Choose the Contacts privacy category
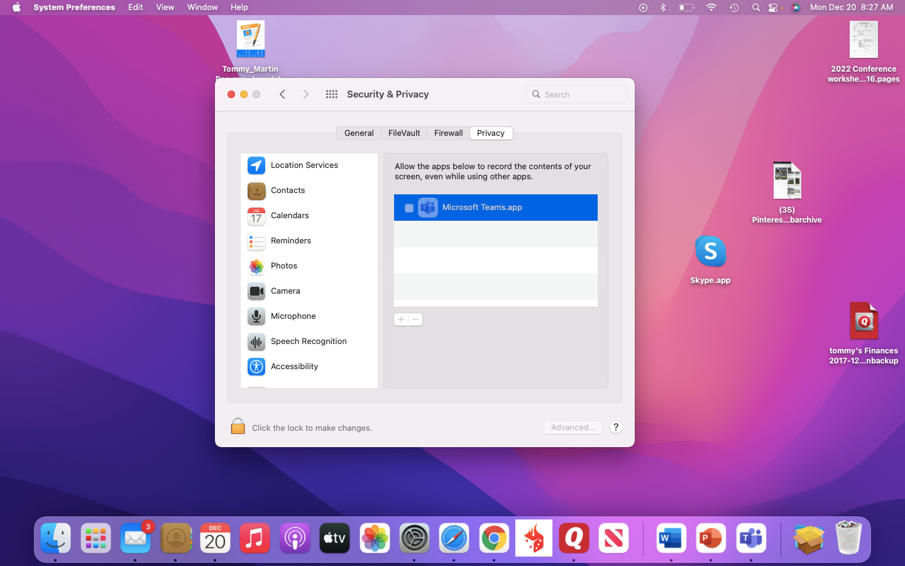905x566 pixels. pyautogui.click(x=309, y=191)
